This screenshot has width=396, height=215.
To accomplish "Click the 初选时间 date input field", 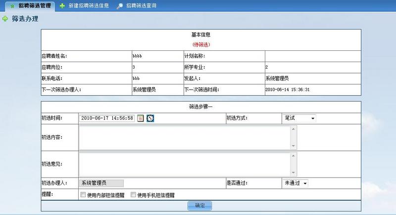I will pos(107,118).
